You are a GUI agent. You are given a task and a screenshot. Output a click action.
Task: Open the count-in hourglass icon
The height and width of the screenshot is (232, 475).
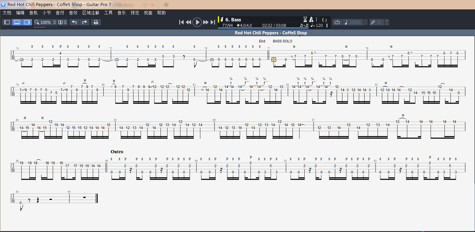click(x=305, y=19)
